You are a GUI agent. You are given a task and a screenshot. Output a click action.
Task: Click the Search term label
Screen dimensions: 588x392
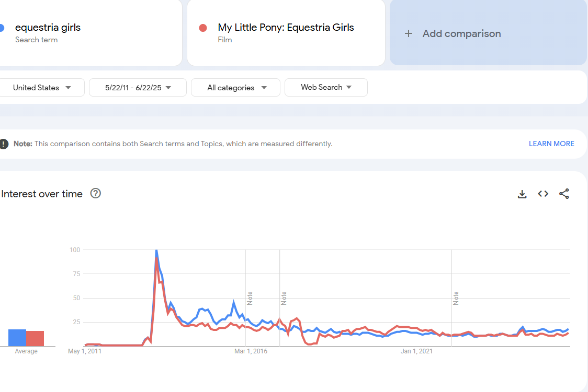(x=37, y=40)
